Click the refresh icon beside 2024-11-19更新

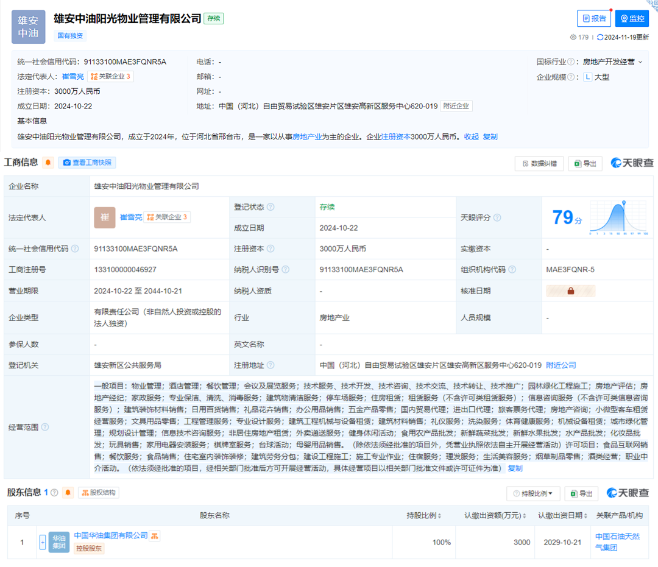coord(600,37)
